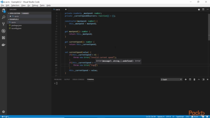Collapse the Open Editors section

tap(15, 13)
